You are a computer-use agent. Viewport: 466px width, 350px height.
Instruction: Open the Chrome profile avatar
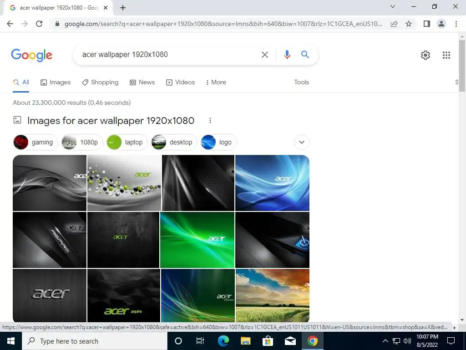point(441,24)
